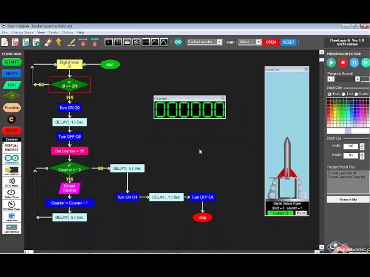The width and height of the screenshot is (370, 277).
Task: Choose the red STOP block in the sidebar
Action: coord(12,130)
